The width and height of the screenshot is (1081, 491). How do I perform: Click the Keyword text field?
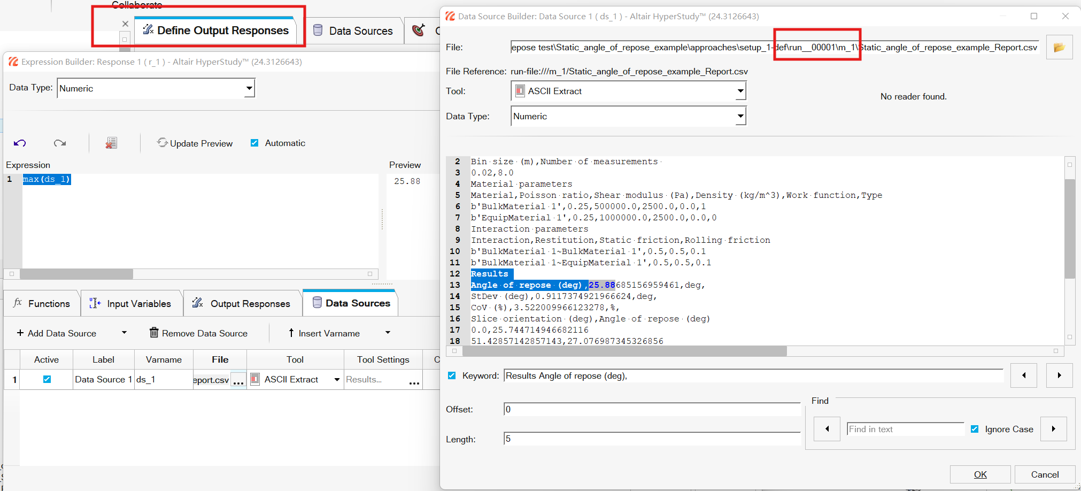753,375
